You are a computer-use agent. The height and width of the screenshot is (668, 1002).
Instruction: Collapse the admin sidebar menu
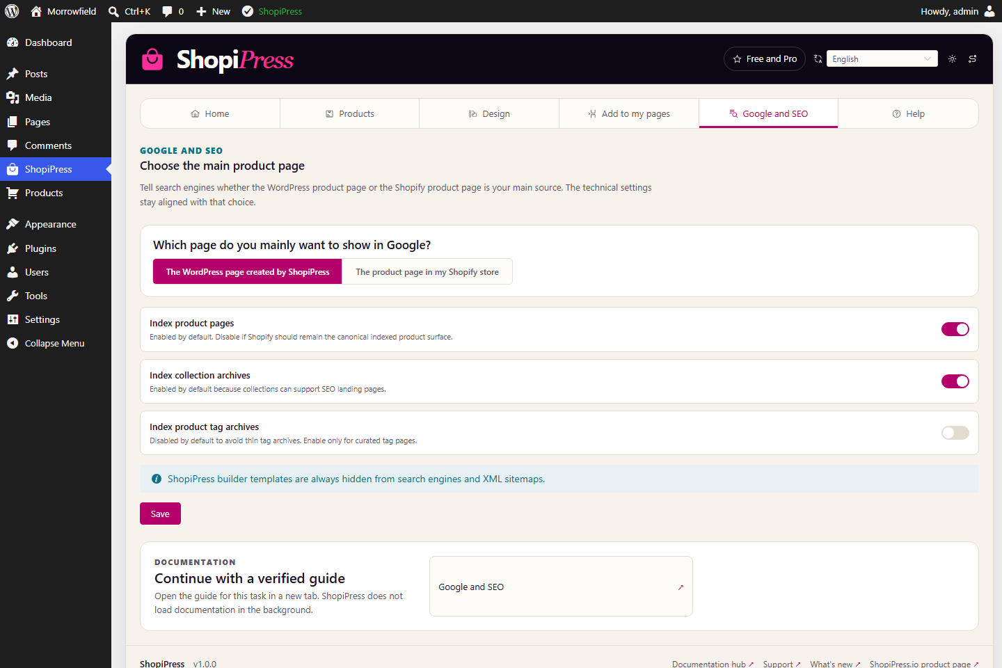click(56, 343)
